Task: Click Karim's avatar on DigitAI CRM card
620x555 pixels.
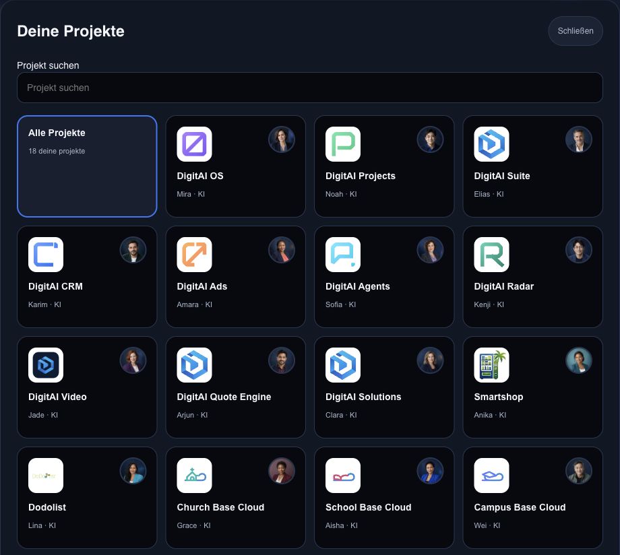Action: [133, 250]
